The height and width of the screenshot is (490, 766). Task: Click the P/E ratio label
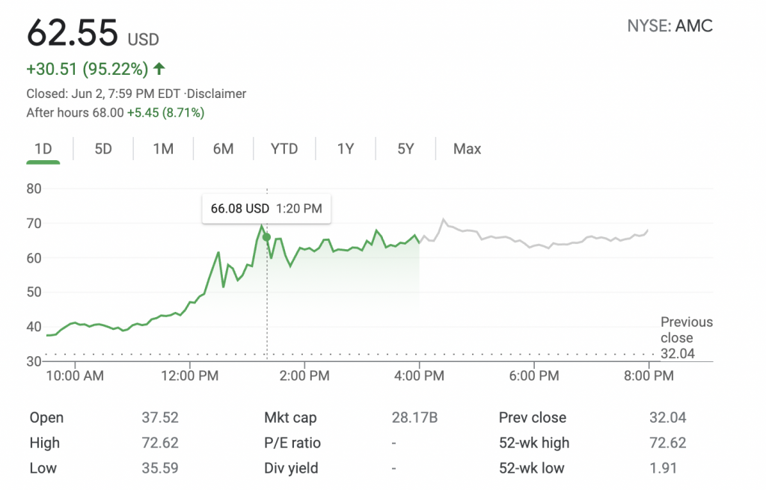point(292,443)
